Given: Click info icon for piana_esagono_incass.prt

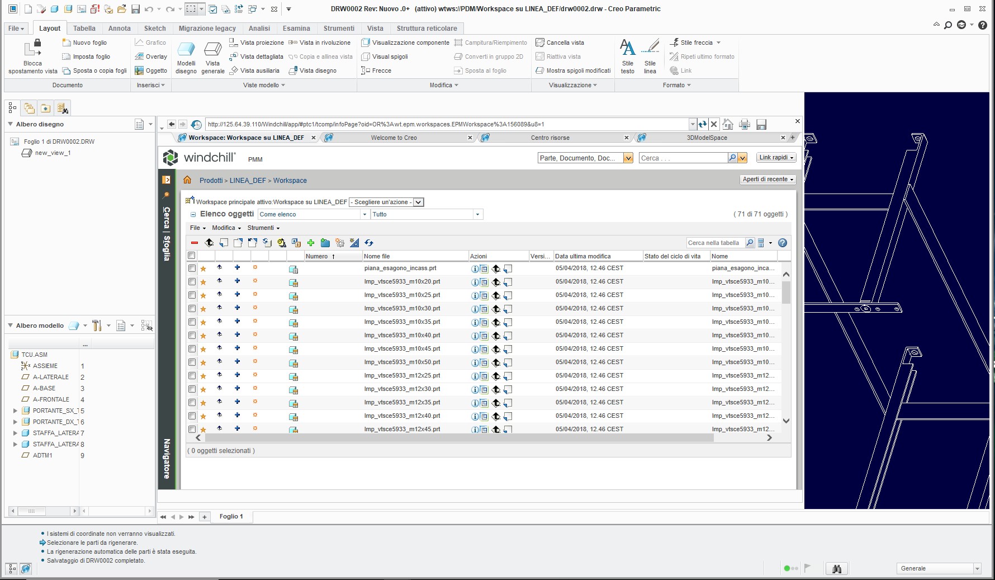Looking at the screenshot, I should pos(475,269).
